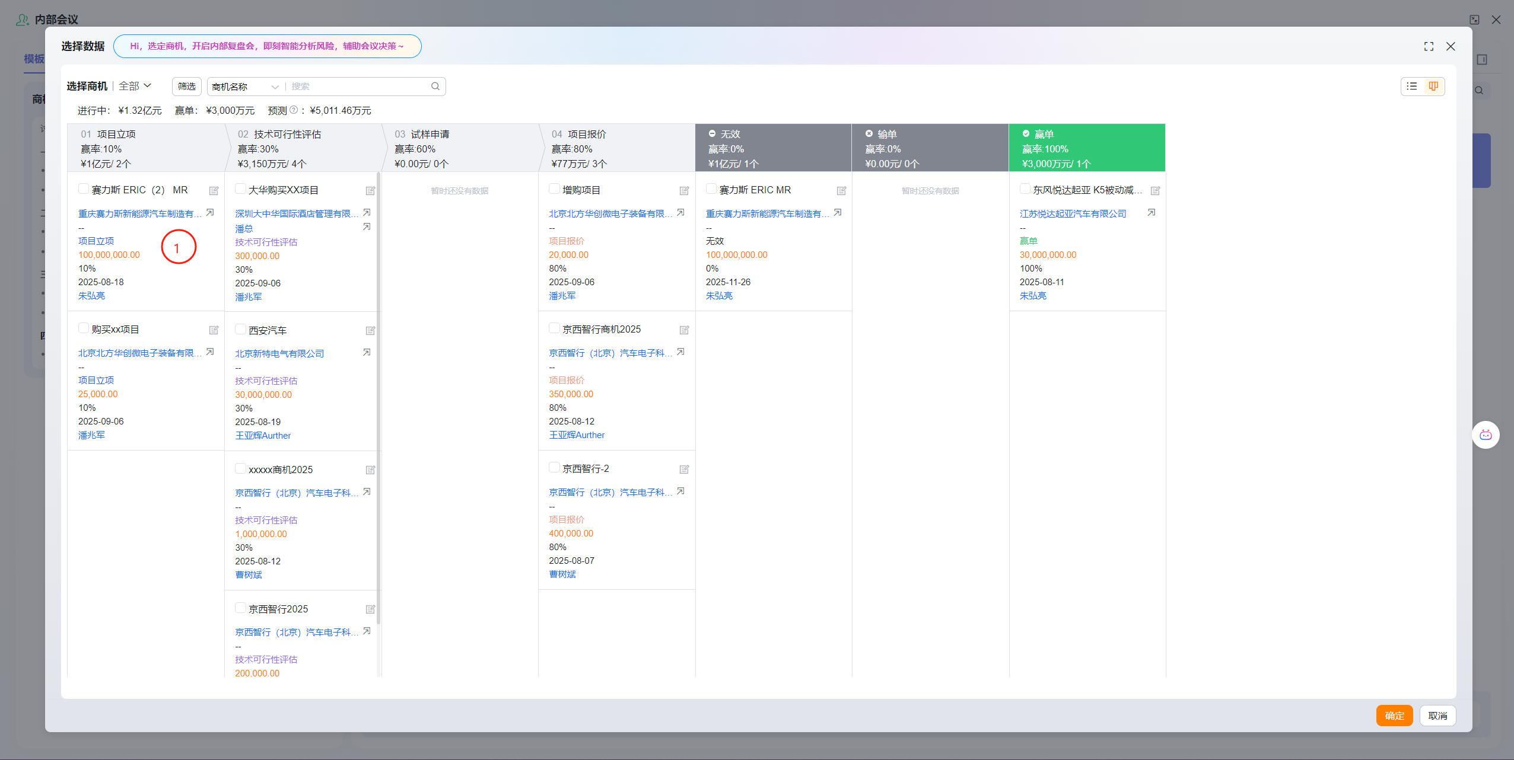Switch to kanban board view icon
Screen dimensions: 1514x760
[1433, 87]
